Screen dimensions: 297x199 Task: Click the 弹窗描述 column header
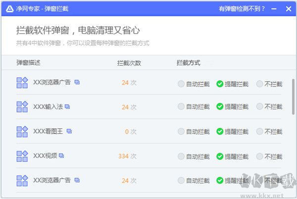[x=28, y=63]
